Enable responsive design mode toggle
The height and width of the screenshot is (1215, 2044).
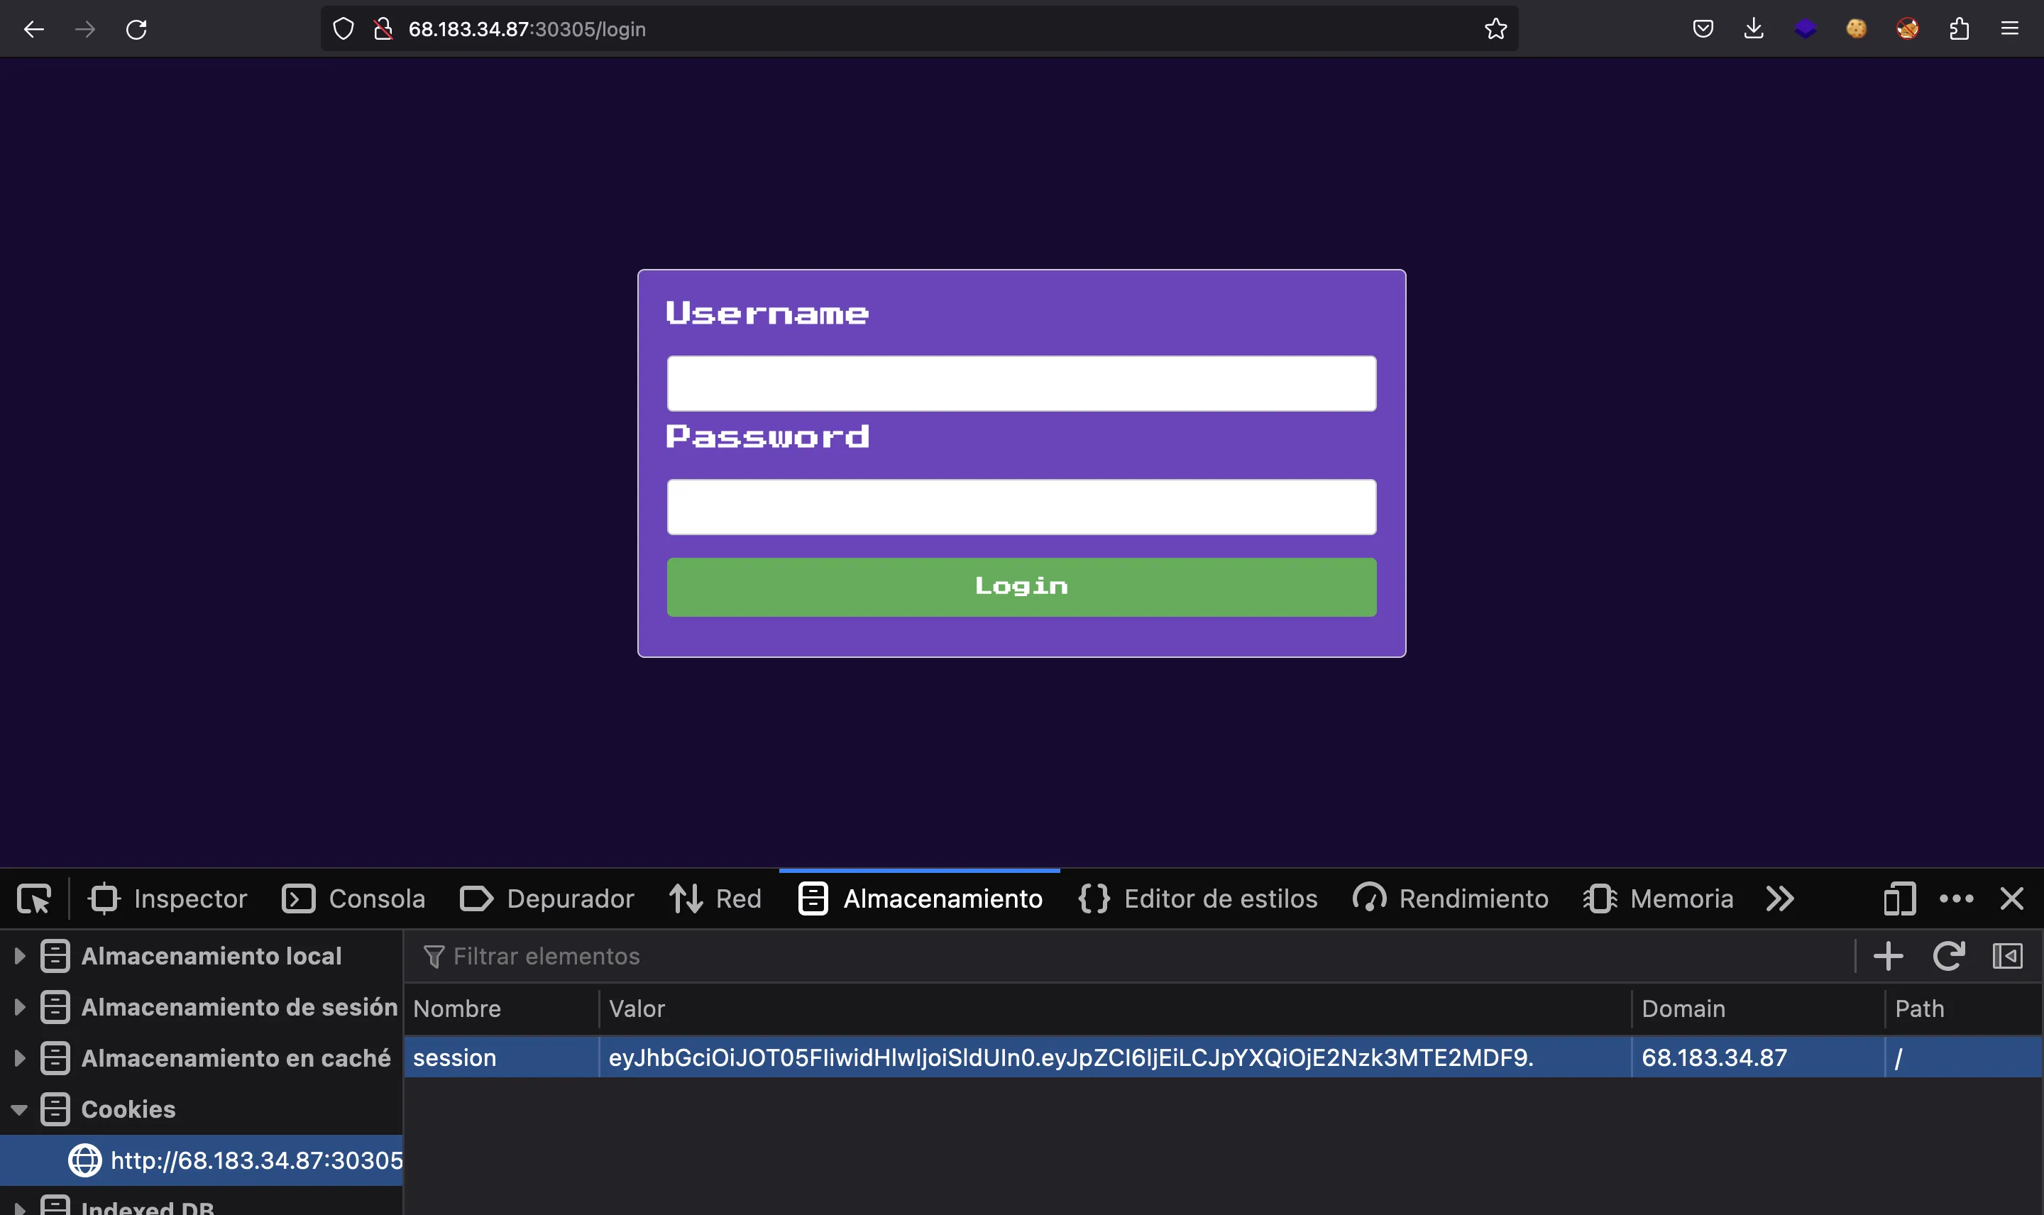(1898, 898)
